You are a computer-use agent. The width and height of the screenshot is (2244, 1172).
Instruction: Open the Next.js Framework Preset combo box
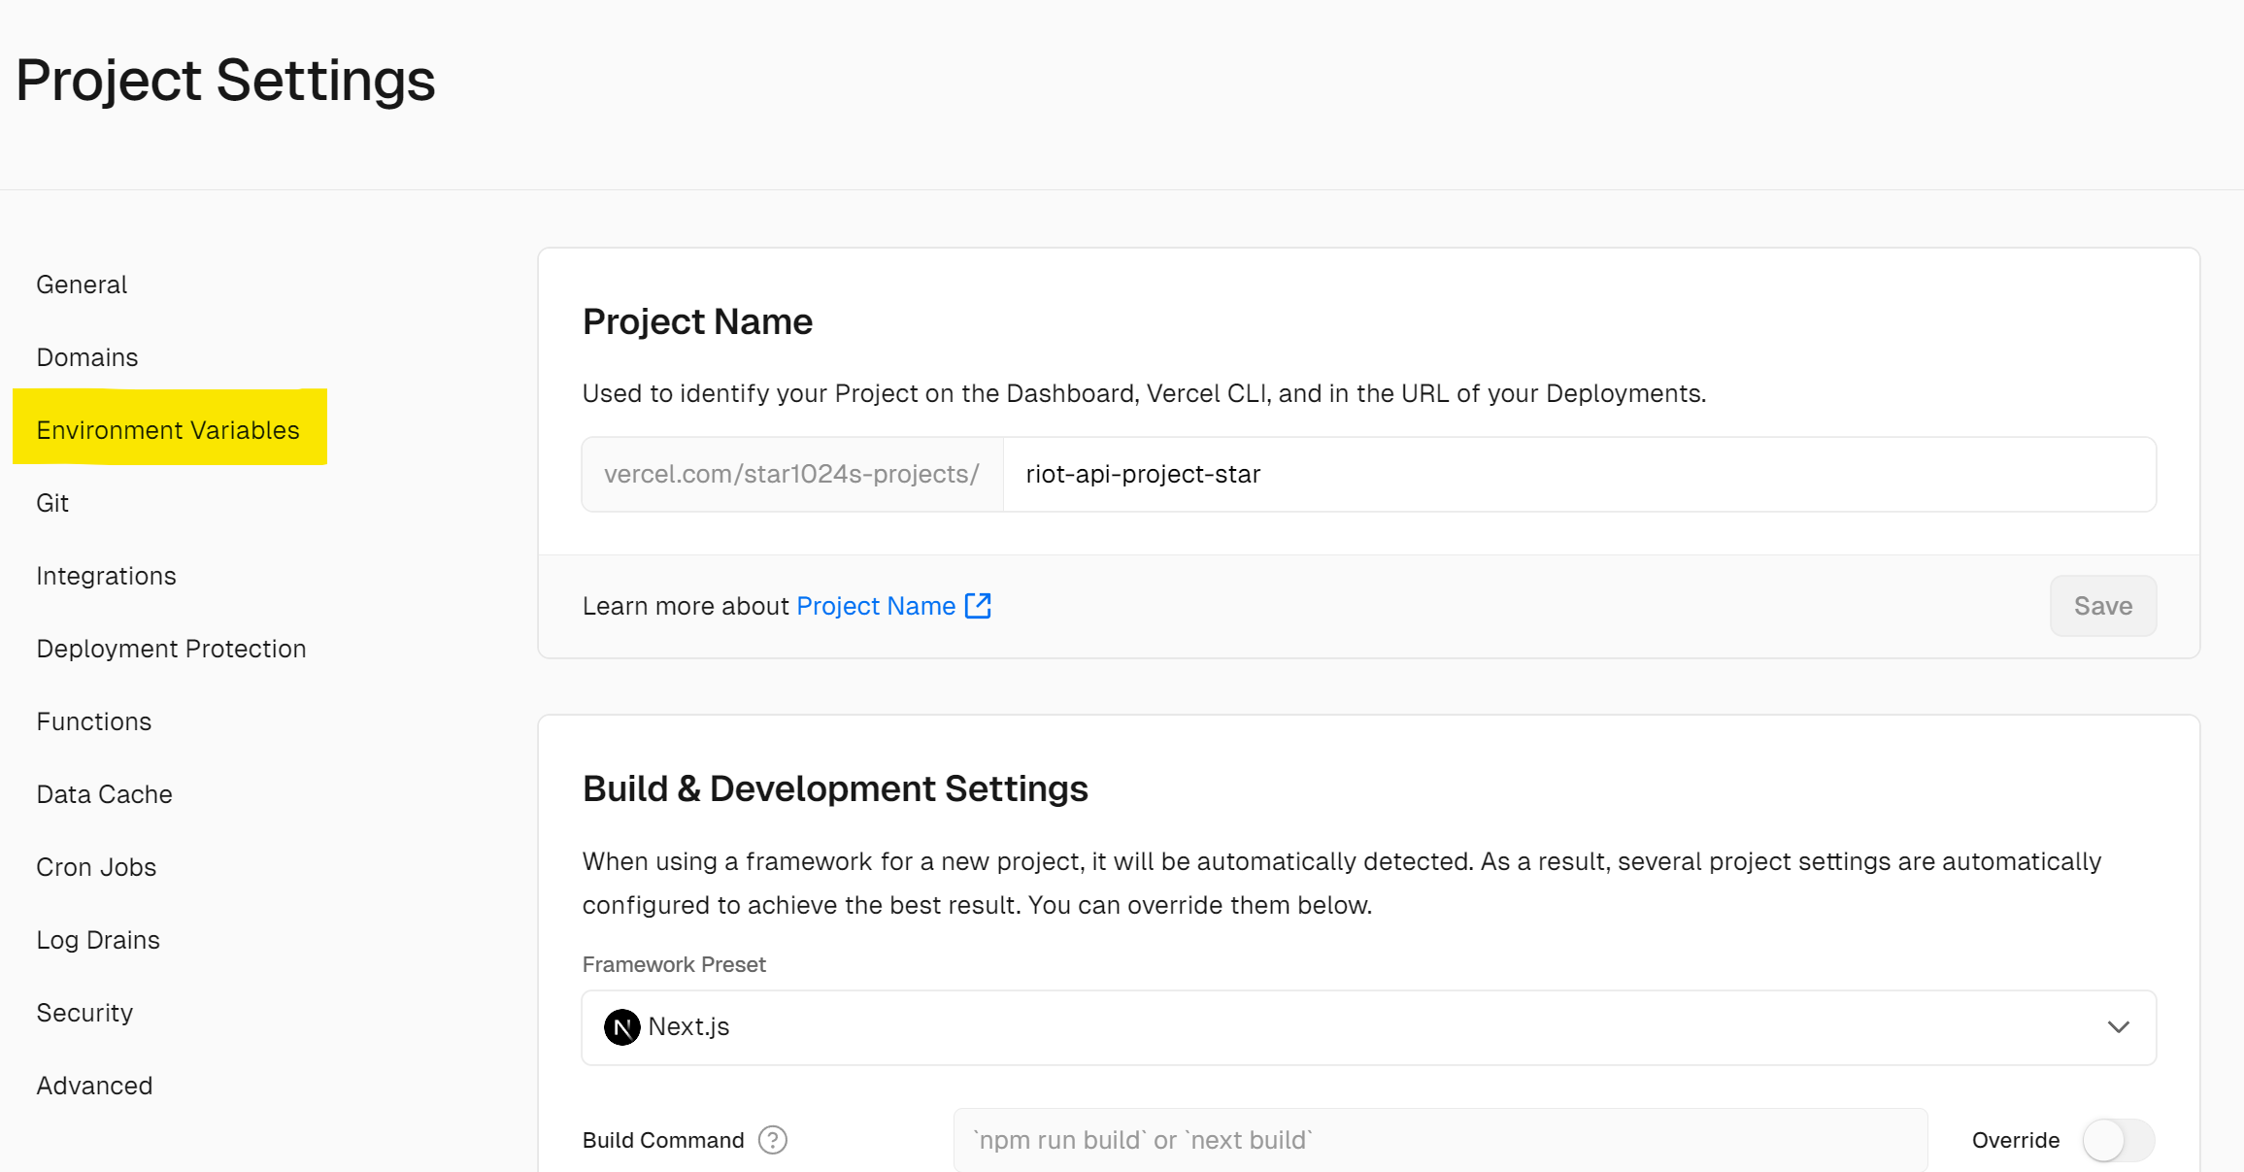point(1368,1027)
